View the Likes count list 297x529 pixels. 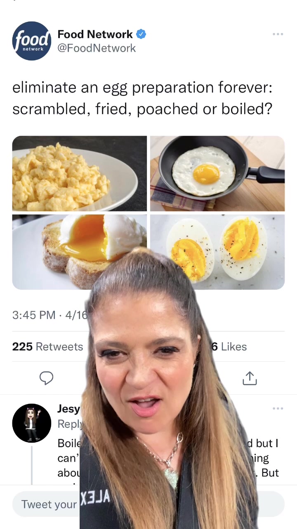point(230,346)
